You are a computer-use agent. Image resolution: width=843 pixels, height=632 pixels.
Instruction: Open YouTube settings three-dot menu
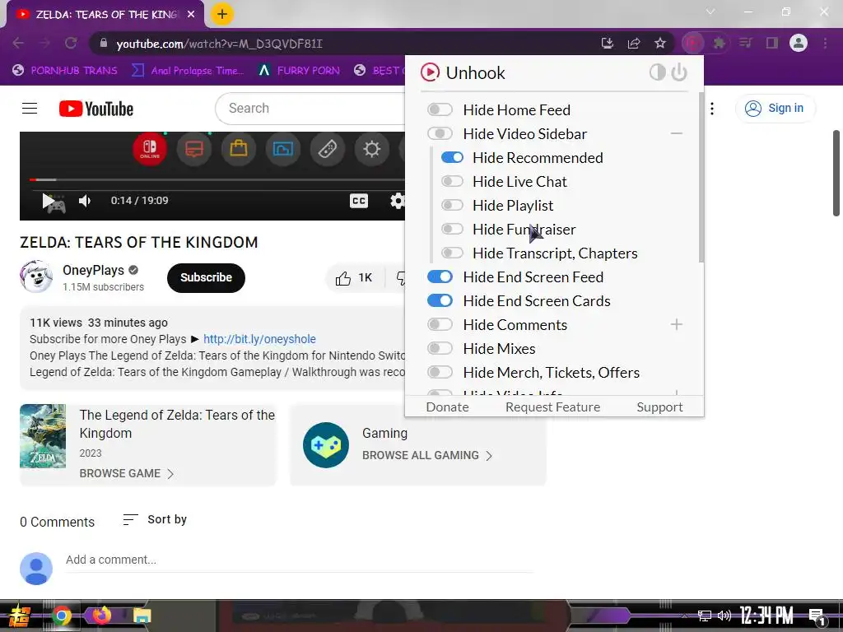712,109
